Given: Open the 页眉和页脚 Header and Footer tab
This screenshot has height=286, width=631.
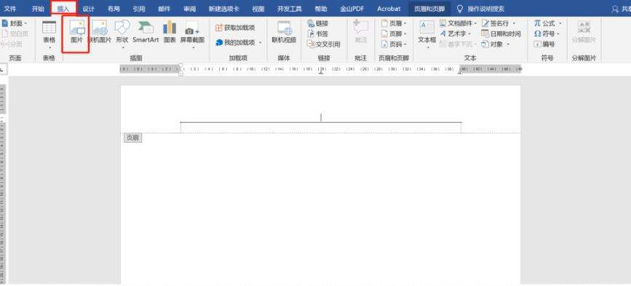Looking at the screenshot, I should (x=429, y=9).
